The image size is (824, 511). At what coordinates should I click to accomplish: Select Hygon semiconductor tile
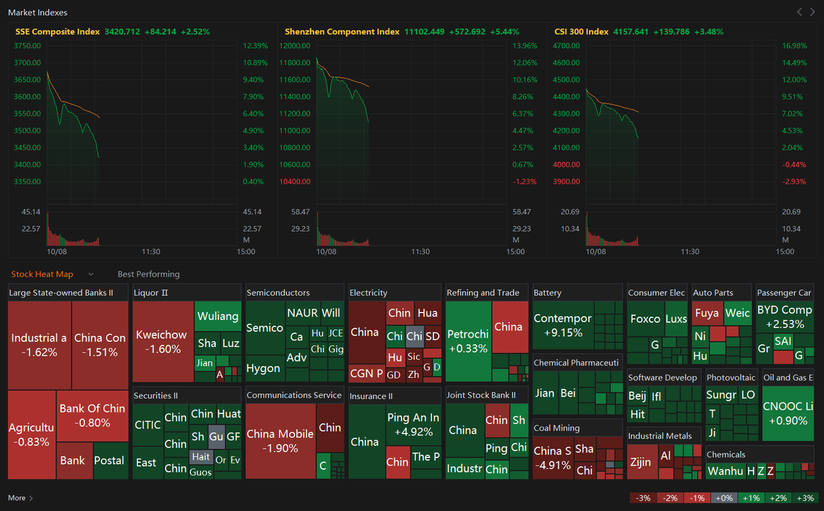pos(264,368)
